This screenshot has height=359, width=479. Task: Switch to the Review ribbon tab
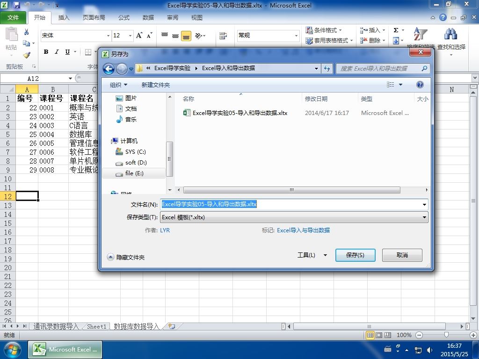pos(173,18)
